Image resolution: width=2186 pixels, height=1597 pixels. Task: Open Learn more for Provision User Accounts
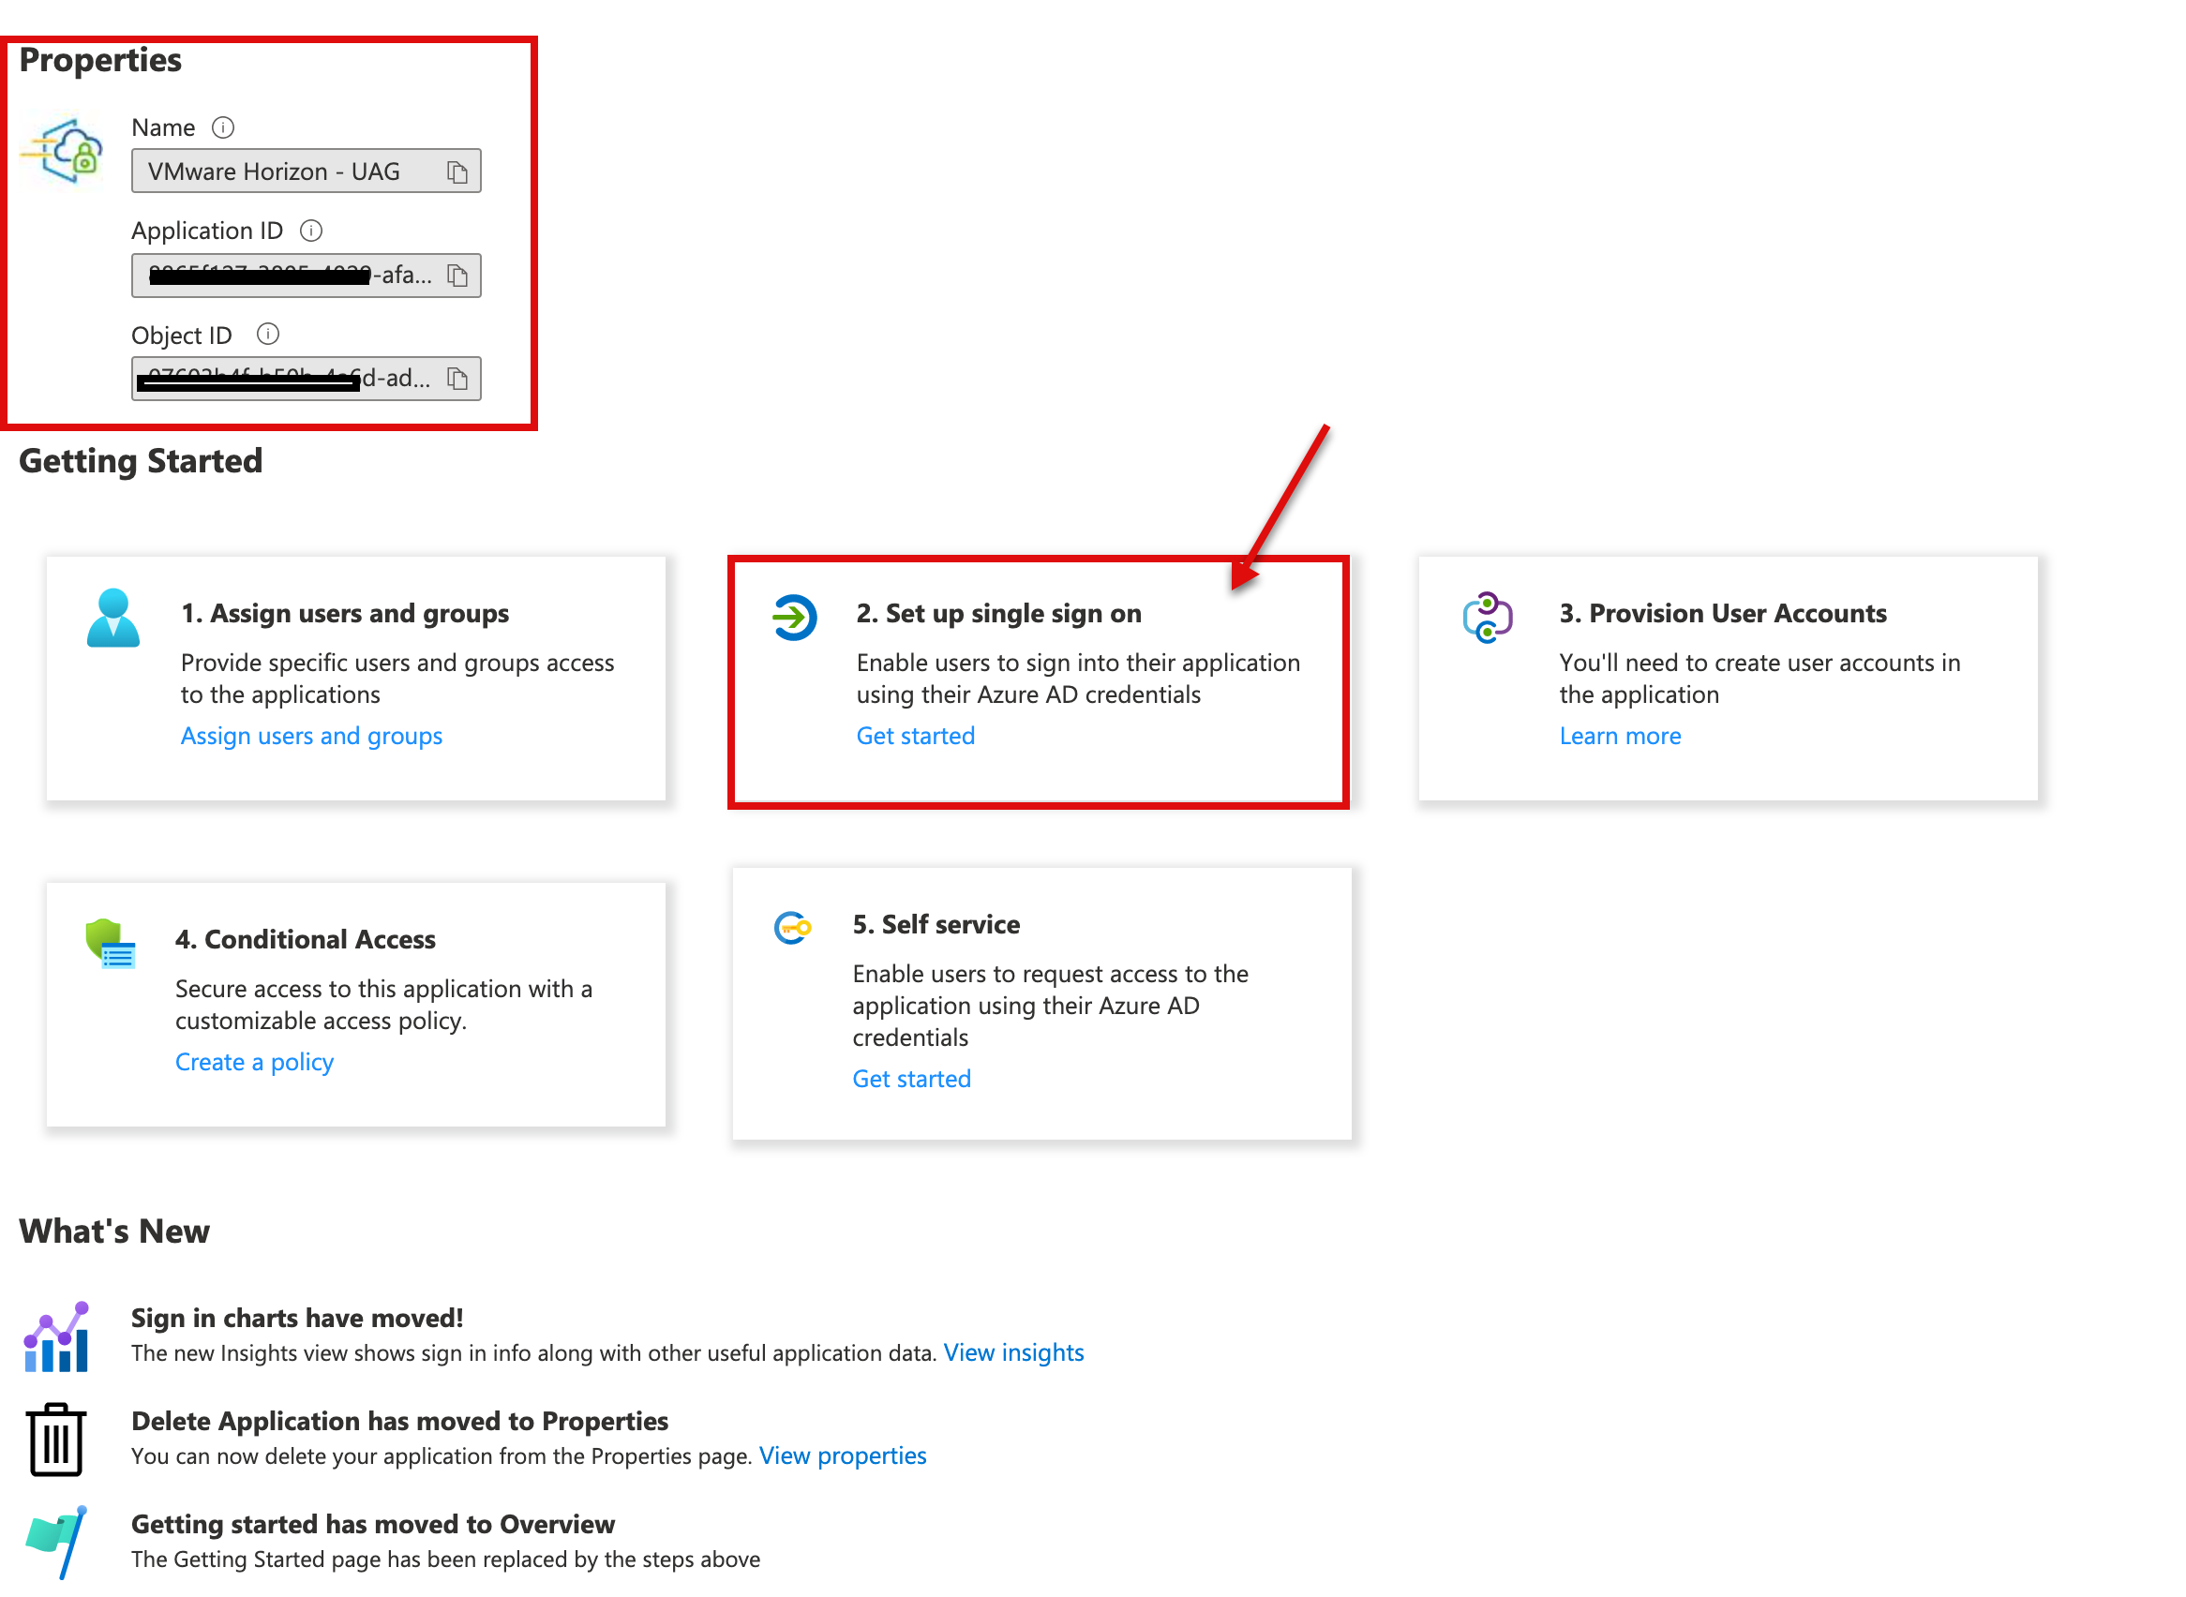(x=1621, y=737)
